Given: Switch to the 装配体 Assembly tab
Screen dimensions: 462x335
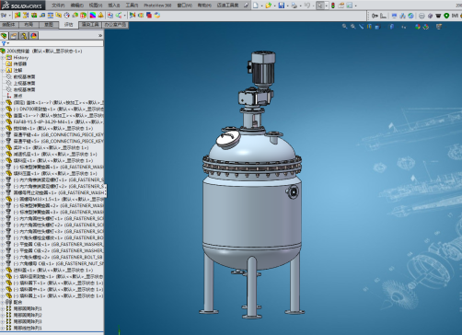Looking at the screenshot, I should [x=8, y=25].
